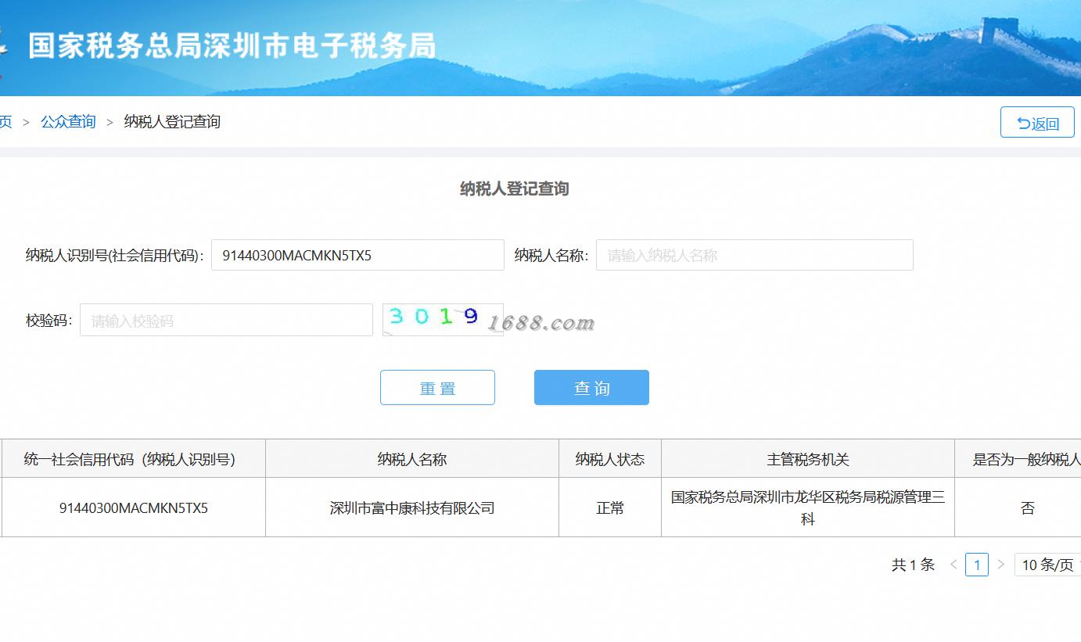Focus the 校验码 input field

[x=226, y=320]
